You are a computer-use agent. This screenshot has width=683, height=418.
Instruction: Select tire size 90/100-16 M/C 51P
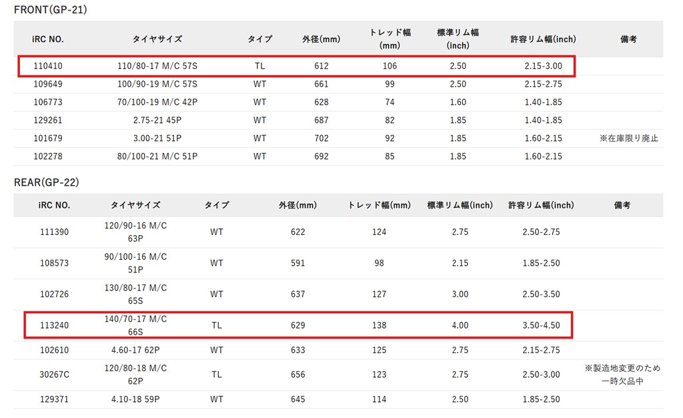tap(135, 263)
